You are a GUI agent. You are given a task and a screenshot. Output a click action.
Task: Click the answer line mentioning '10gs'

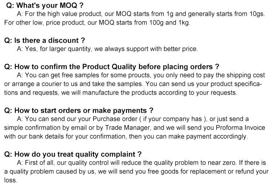coord(141,14)
